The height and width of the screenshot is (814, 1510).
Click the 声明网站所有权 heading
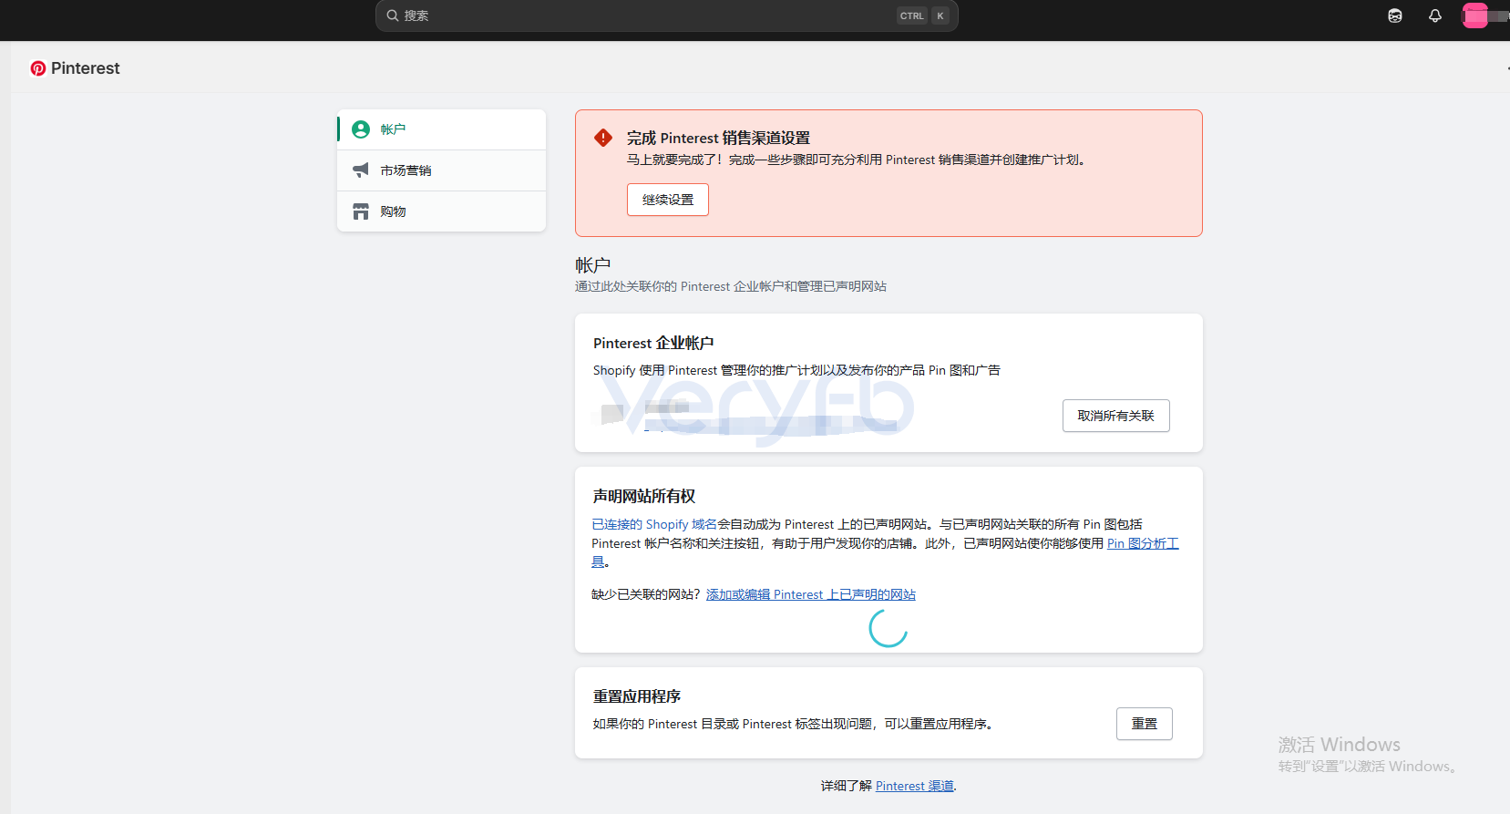coord(644,496)
